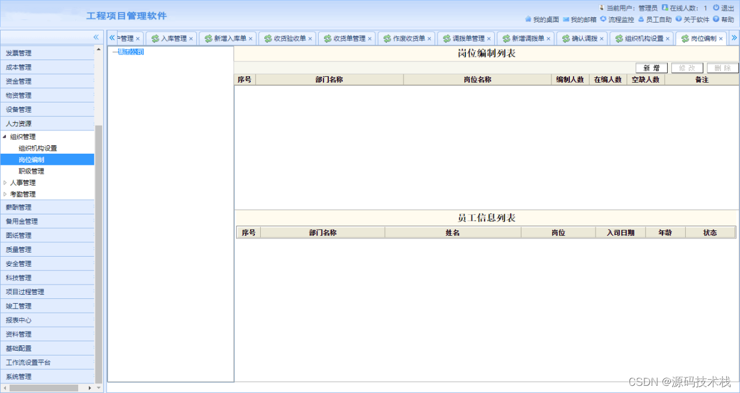Collapse the 组织管理 tree node
This screenshot has height=393, width=740.
coord(5,137)
